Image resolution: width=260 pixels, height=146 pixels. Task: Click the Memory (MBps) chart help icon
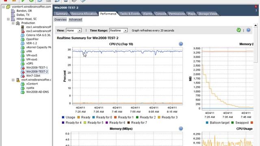(x=181, y=129)
